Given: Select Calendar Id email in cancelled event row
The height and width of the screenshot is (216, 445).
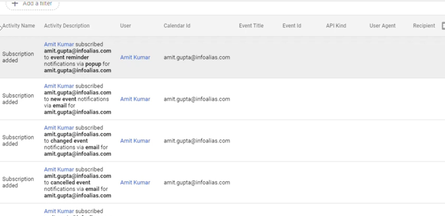Looking at the screenshot, I should [x=197, y=182].
